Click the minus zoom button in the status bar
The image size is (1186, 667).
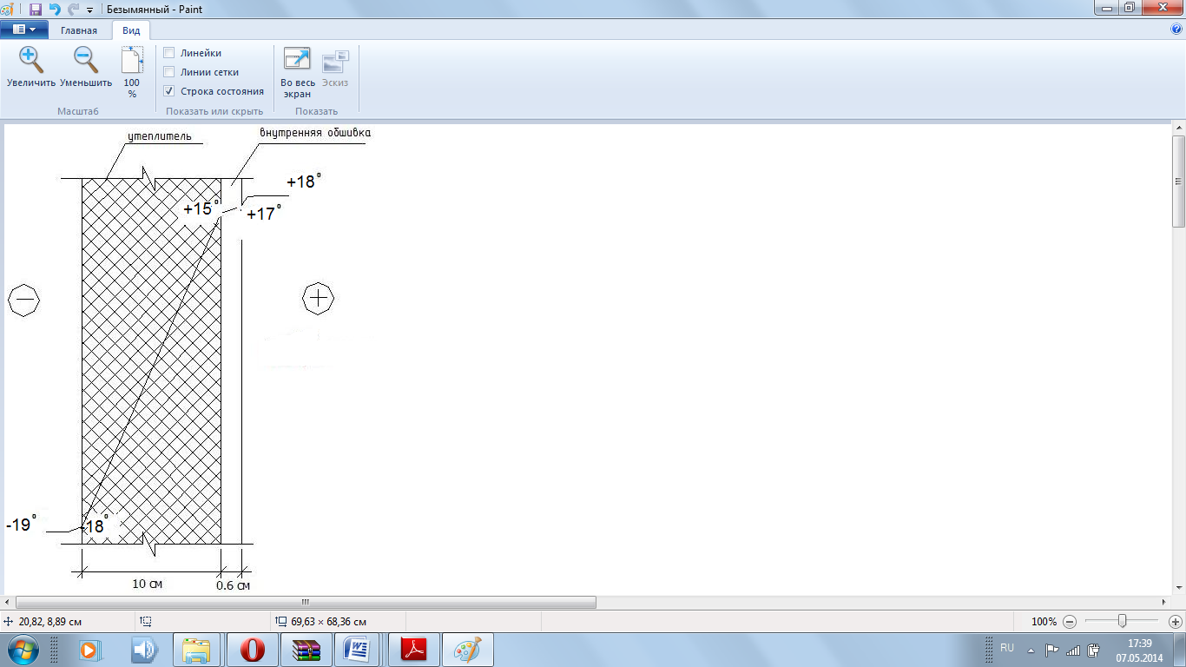coord(1070,622)
